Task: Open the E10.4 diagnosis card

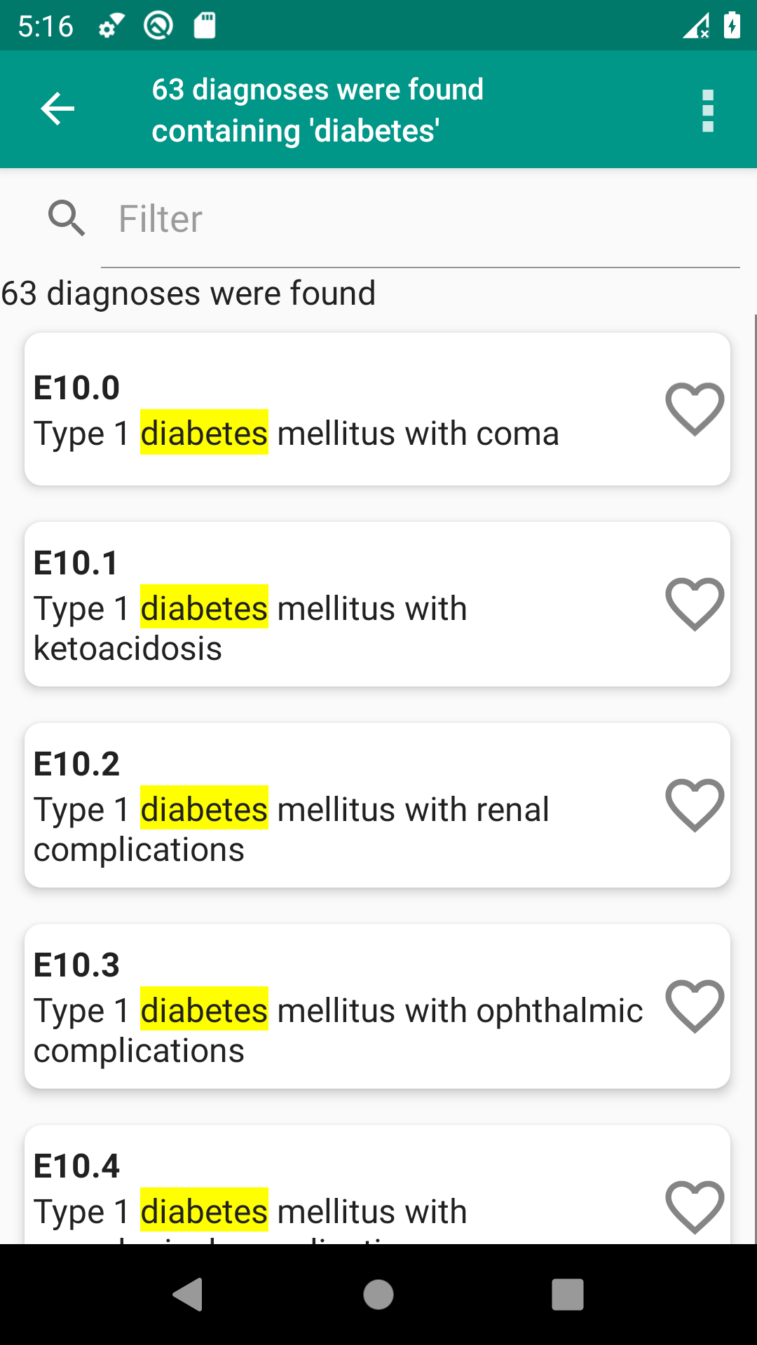Action: 377,1185
